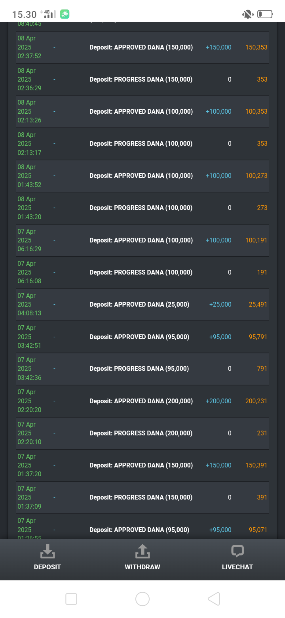Tap Android recent apps square icon
285x618 pixels.
click(71, 599)
